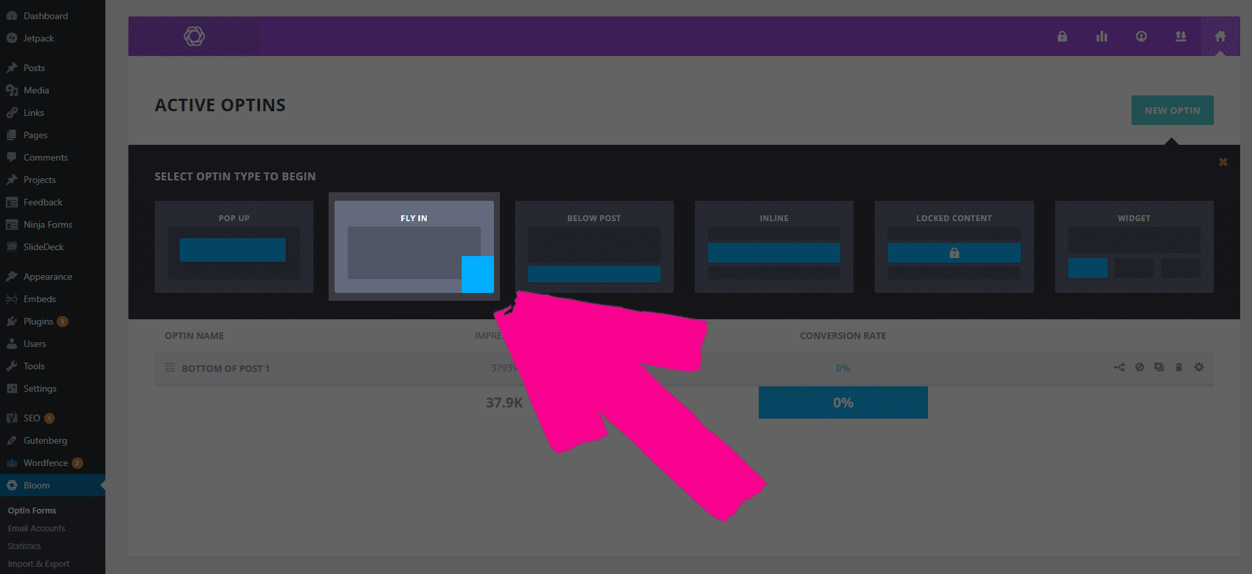Click the Optin Name column header
Viewport: 1252px width, 574px height.
(194, 336)
